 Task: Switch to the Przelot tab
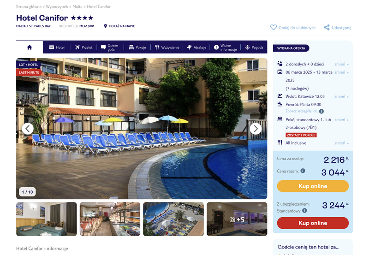coord(83,47)
